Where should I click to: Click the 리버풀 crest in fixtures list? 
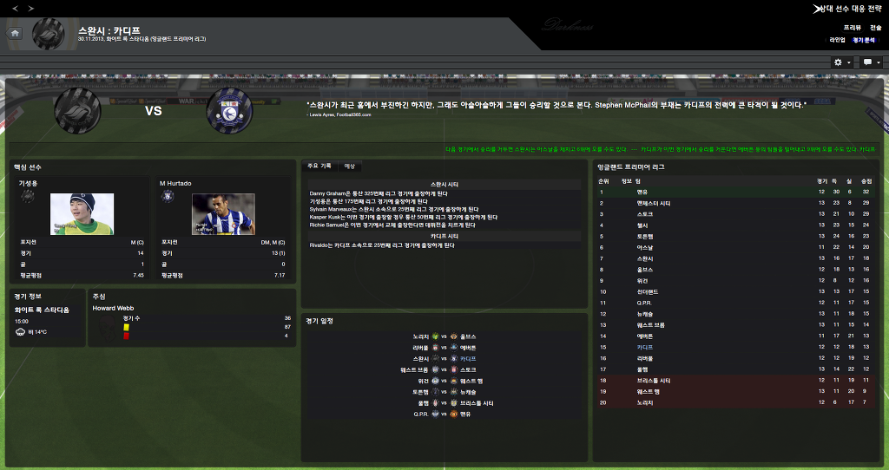pyautogui.click(x=436, y=348)
